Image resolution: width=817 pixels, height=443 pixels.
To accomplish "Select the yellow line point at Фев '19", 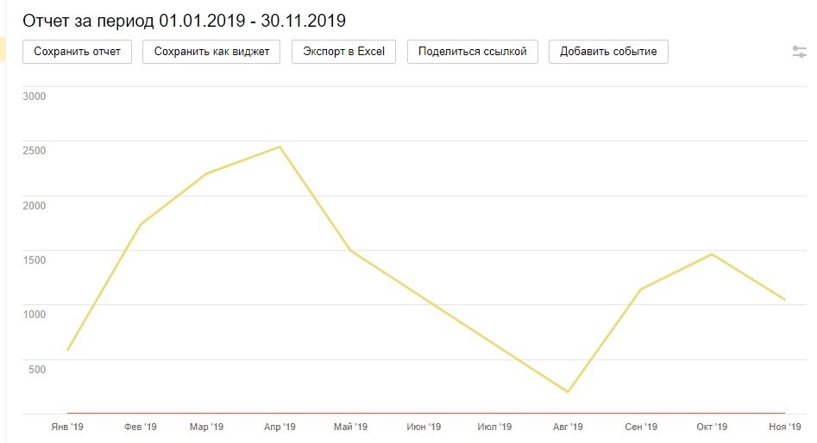I will pos(140,225).
